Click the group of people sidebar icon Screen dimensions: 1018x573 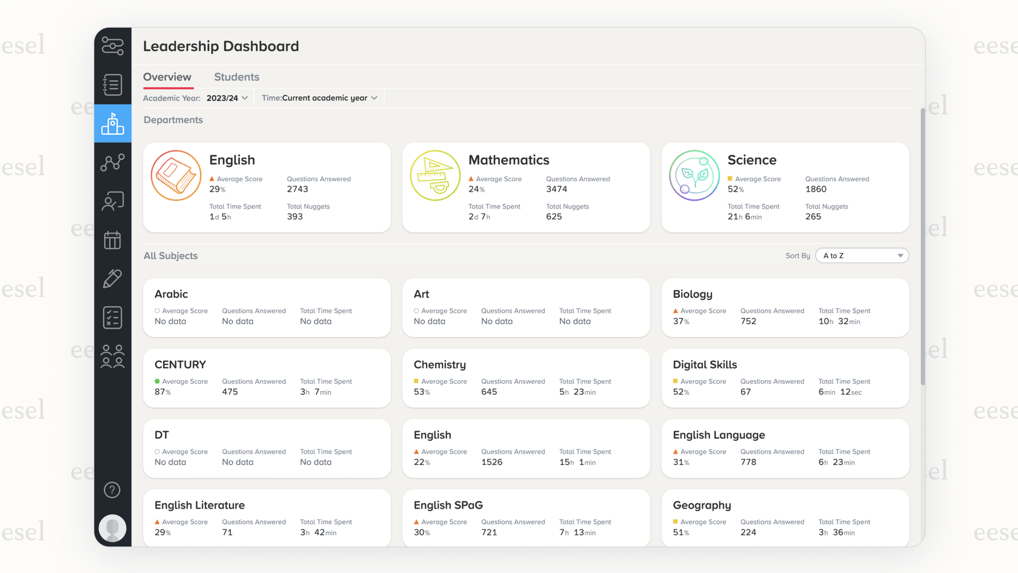(113, 357)
